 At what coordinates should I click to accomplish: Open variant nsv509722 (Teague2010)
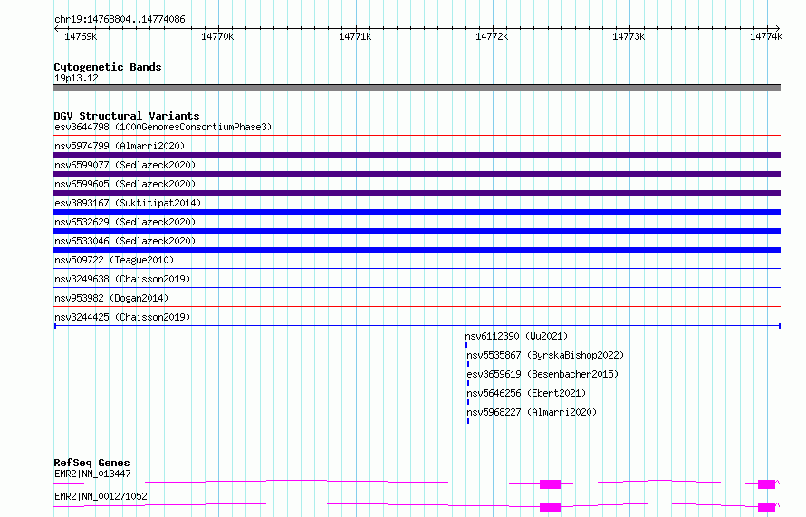(114, 260)
